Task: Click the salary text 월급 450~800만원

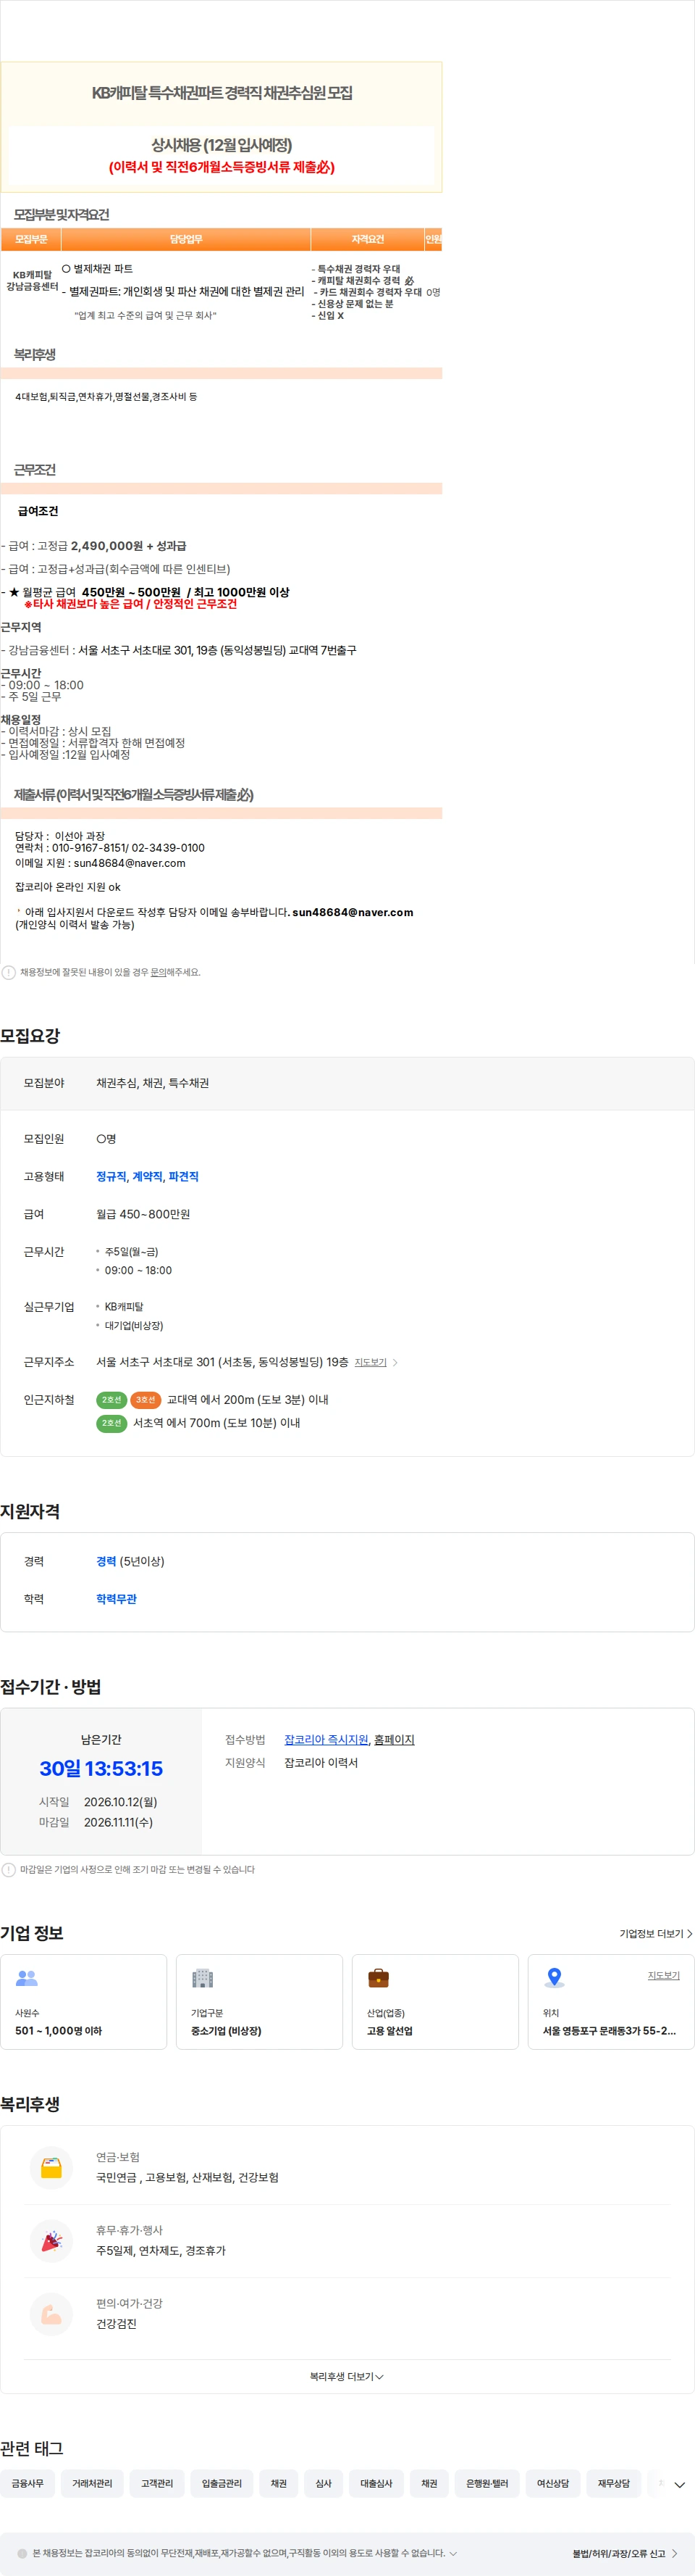Action: coord(143,1214)
